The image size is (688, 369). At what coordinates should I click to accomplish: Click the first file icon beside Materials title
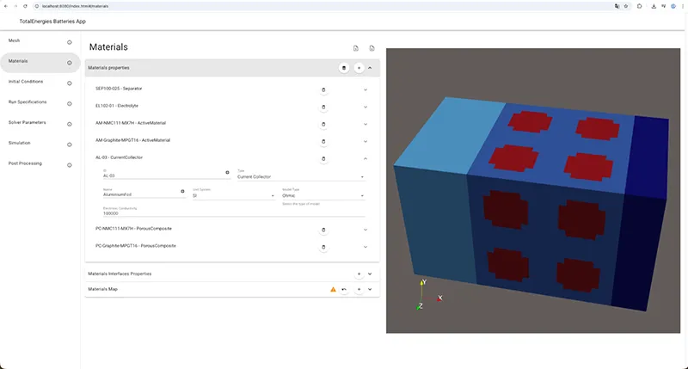(356, 48)
